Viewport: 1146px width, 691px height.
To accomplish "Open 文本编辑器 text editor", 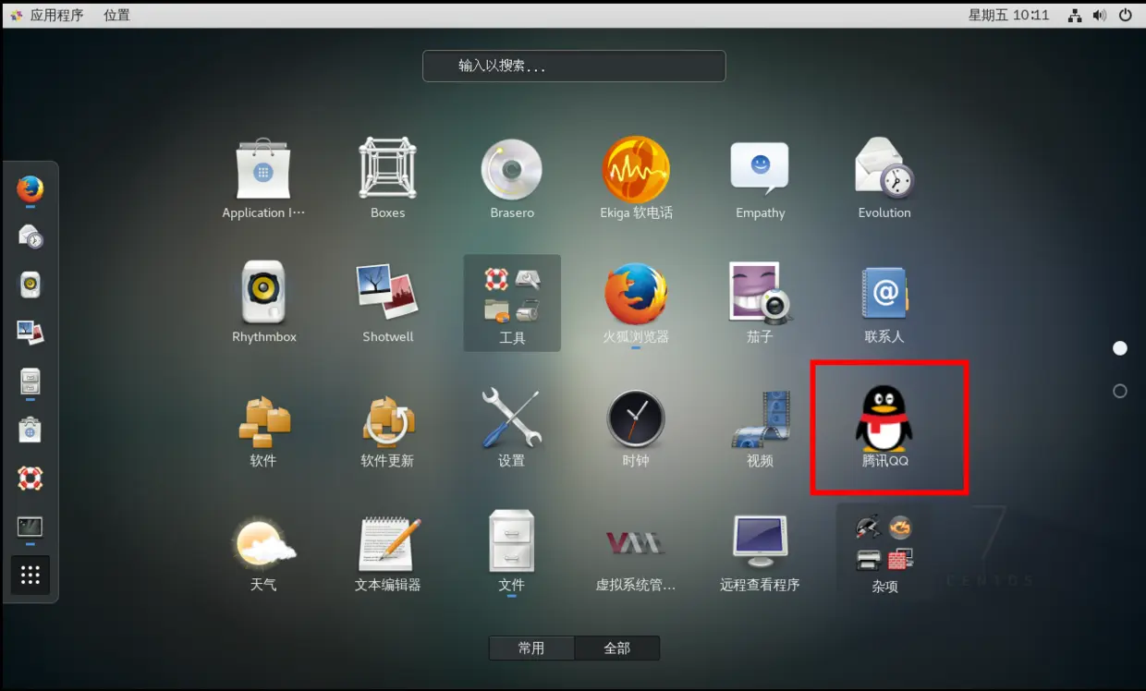I will tap(388, 552).
